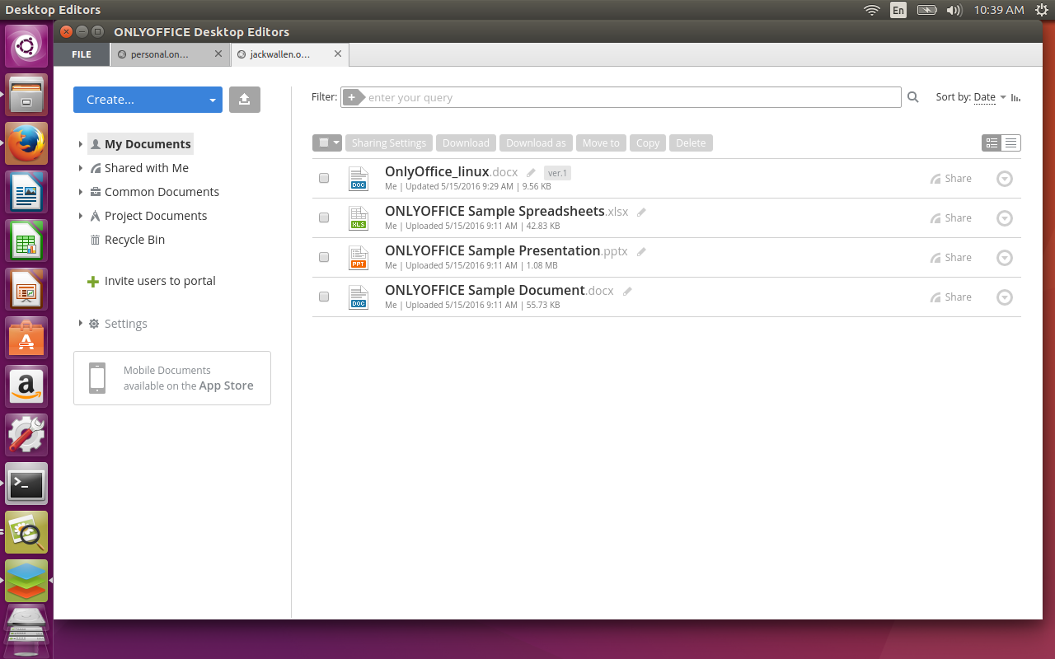Screen dimensions: 1055x659
Task: Click the filter plus icon
Action: pos(352,97)
